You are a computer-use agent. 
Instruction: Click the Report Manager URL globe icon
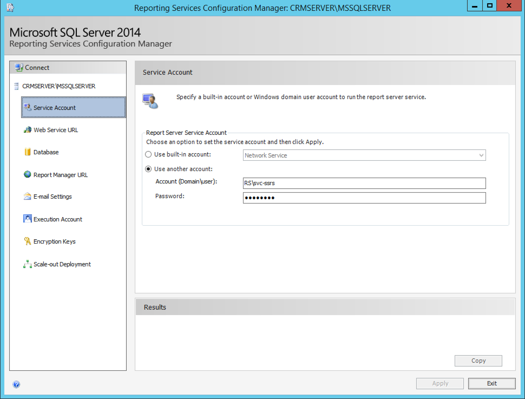(28, 174)
